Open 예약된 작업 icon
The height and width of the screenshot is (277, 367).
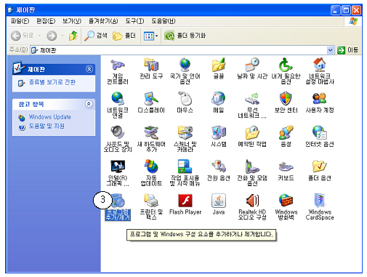252,133
